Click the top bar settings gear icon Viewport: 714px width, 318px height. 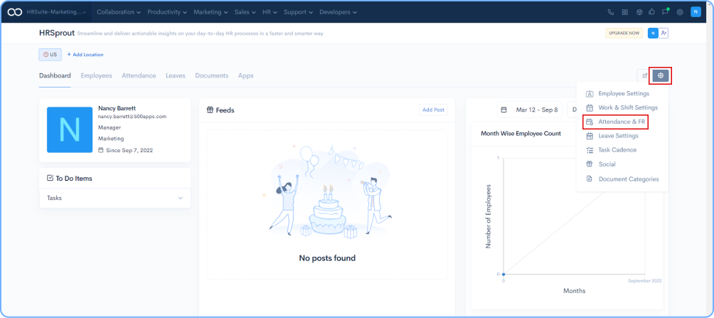click(x=680, y=12)
